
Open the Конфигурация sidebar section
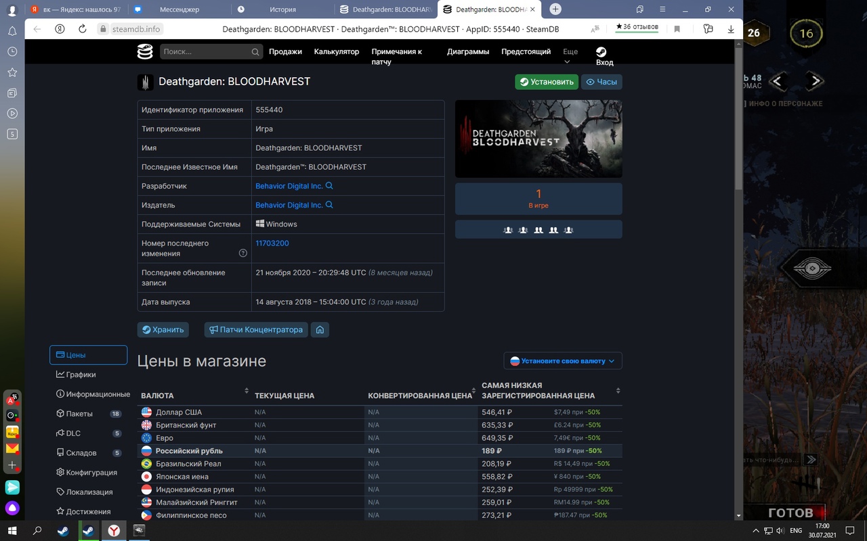[88, 473]
